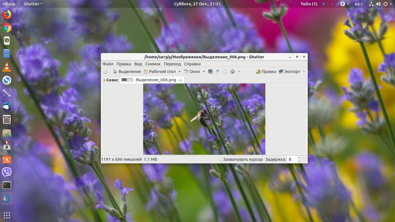Screen dimensions: 395x222
Task: Launch Google Chrome from the dock
Action: [7, 28]
